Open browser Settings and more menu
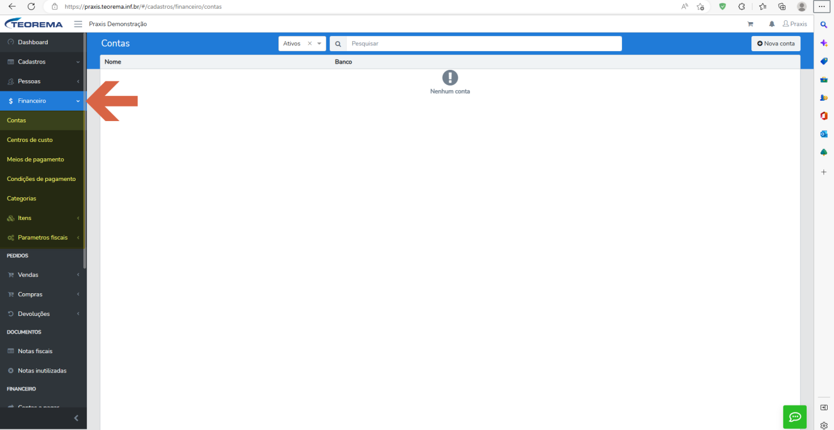Image resolution: width=834 pixels, height=430 pixels. click(x=822, y=6)
